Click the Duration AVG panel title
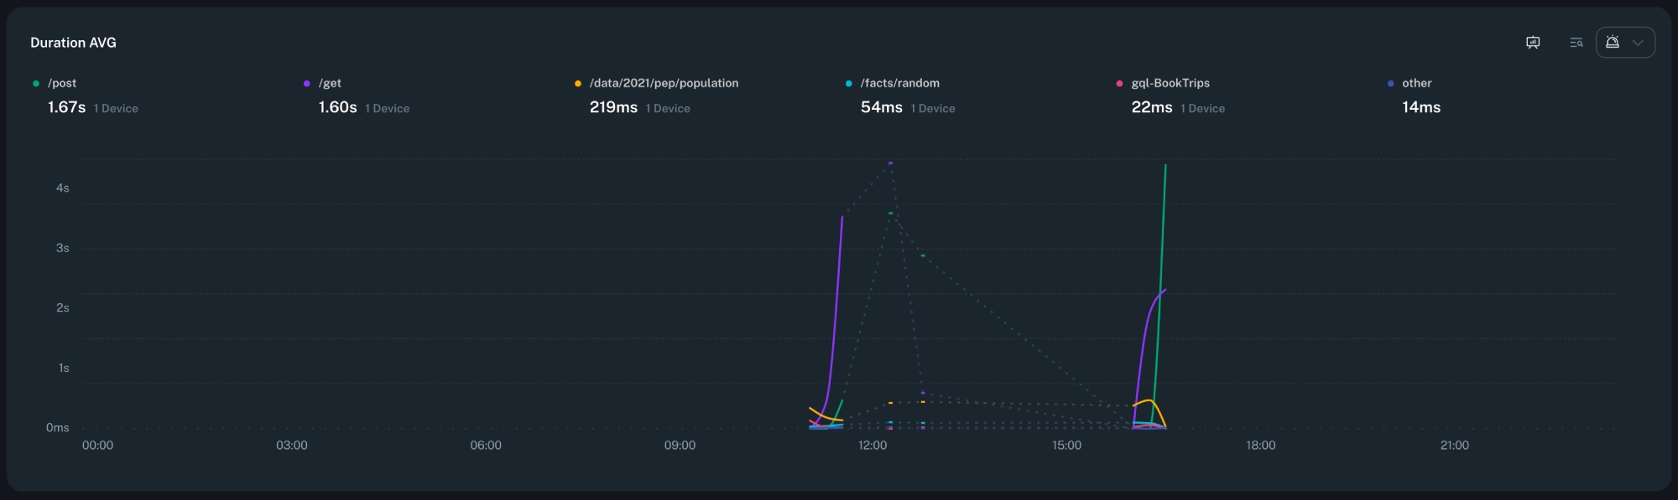 (x=73, y=43)
